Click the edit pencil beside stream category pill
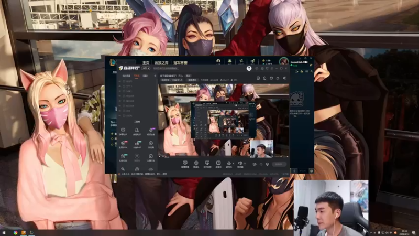Screen dimensions: 419x236 [x=181, y=80]
